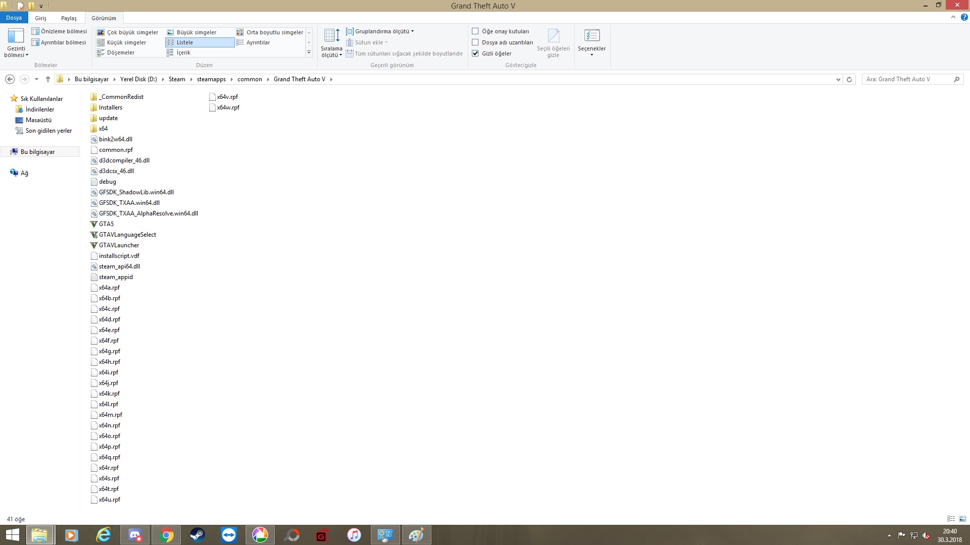The width and height of the screenshot is (970, 545).
Task: Click Yerel Disk (D:) breadcrumb
Action: point(138,79)
